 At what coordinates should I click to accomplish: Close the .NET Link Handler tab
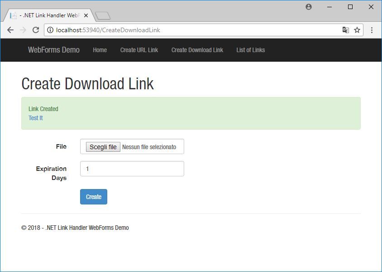(x=86, y=15)
